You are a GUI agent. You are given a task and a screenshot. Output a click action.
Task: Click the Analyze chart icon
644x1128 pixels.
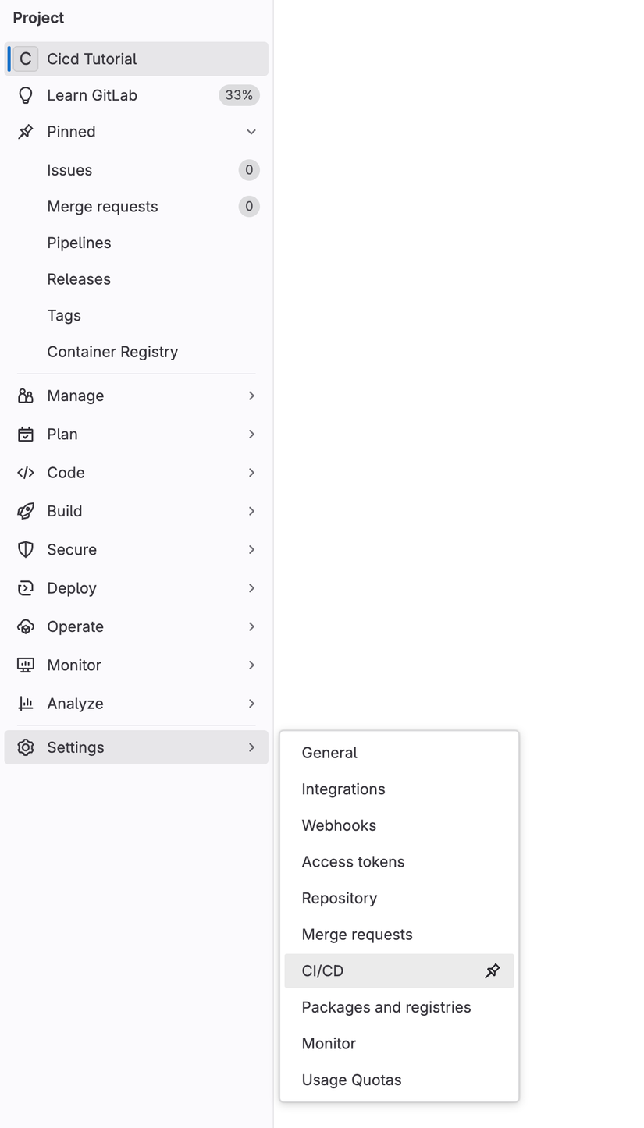click(x=26, y=704)
